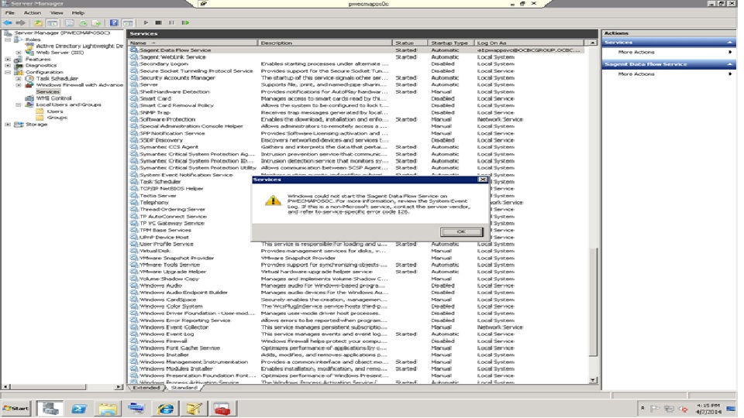Switch to the Standard tab
Viewport: 744px width, 418px height.
click(184, 388)
